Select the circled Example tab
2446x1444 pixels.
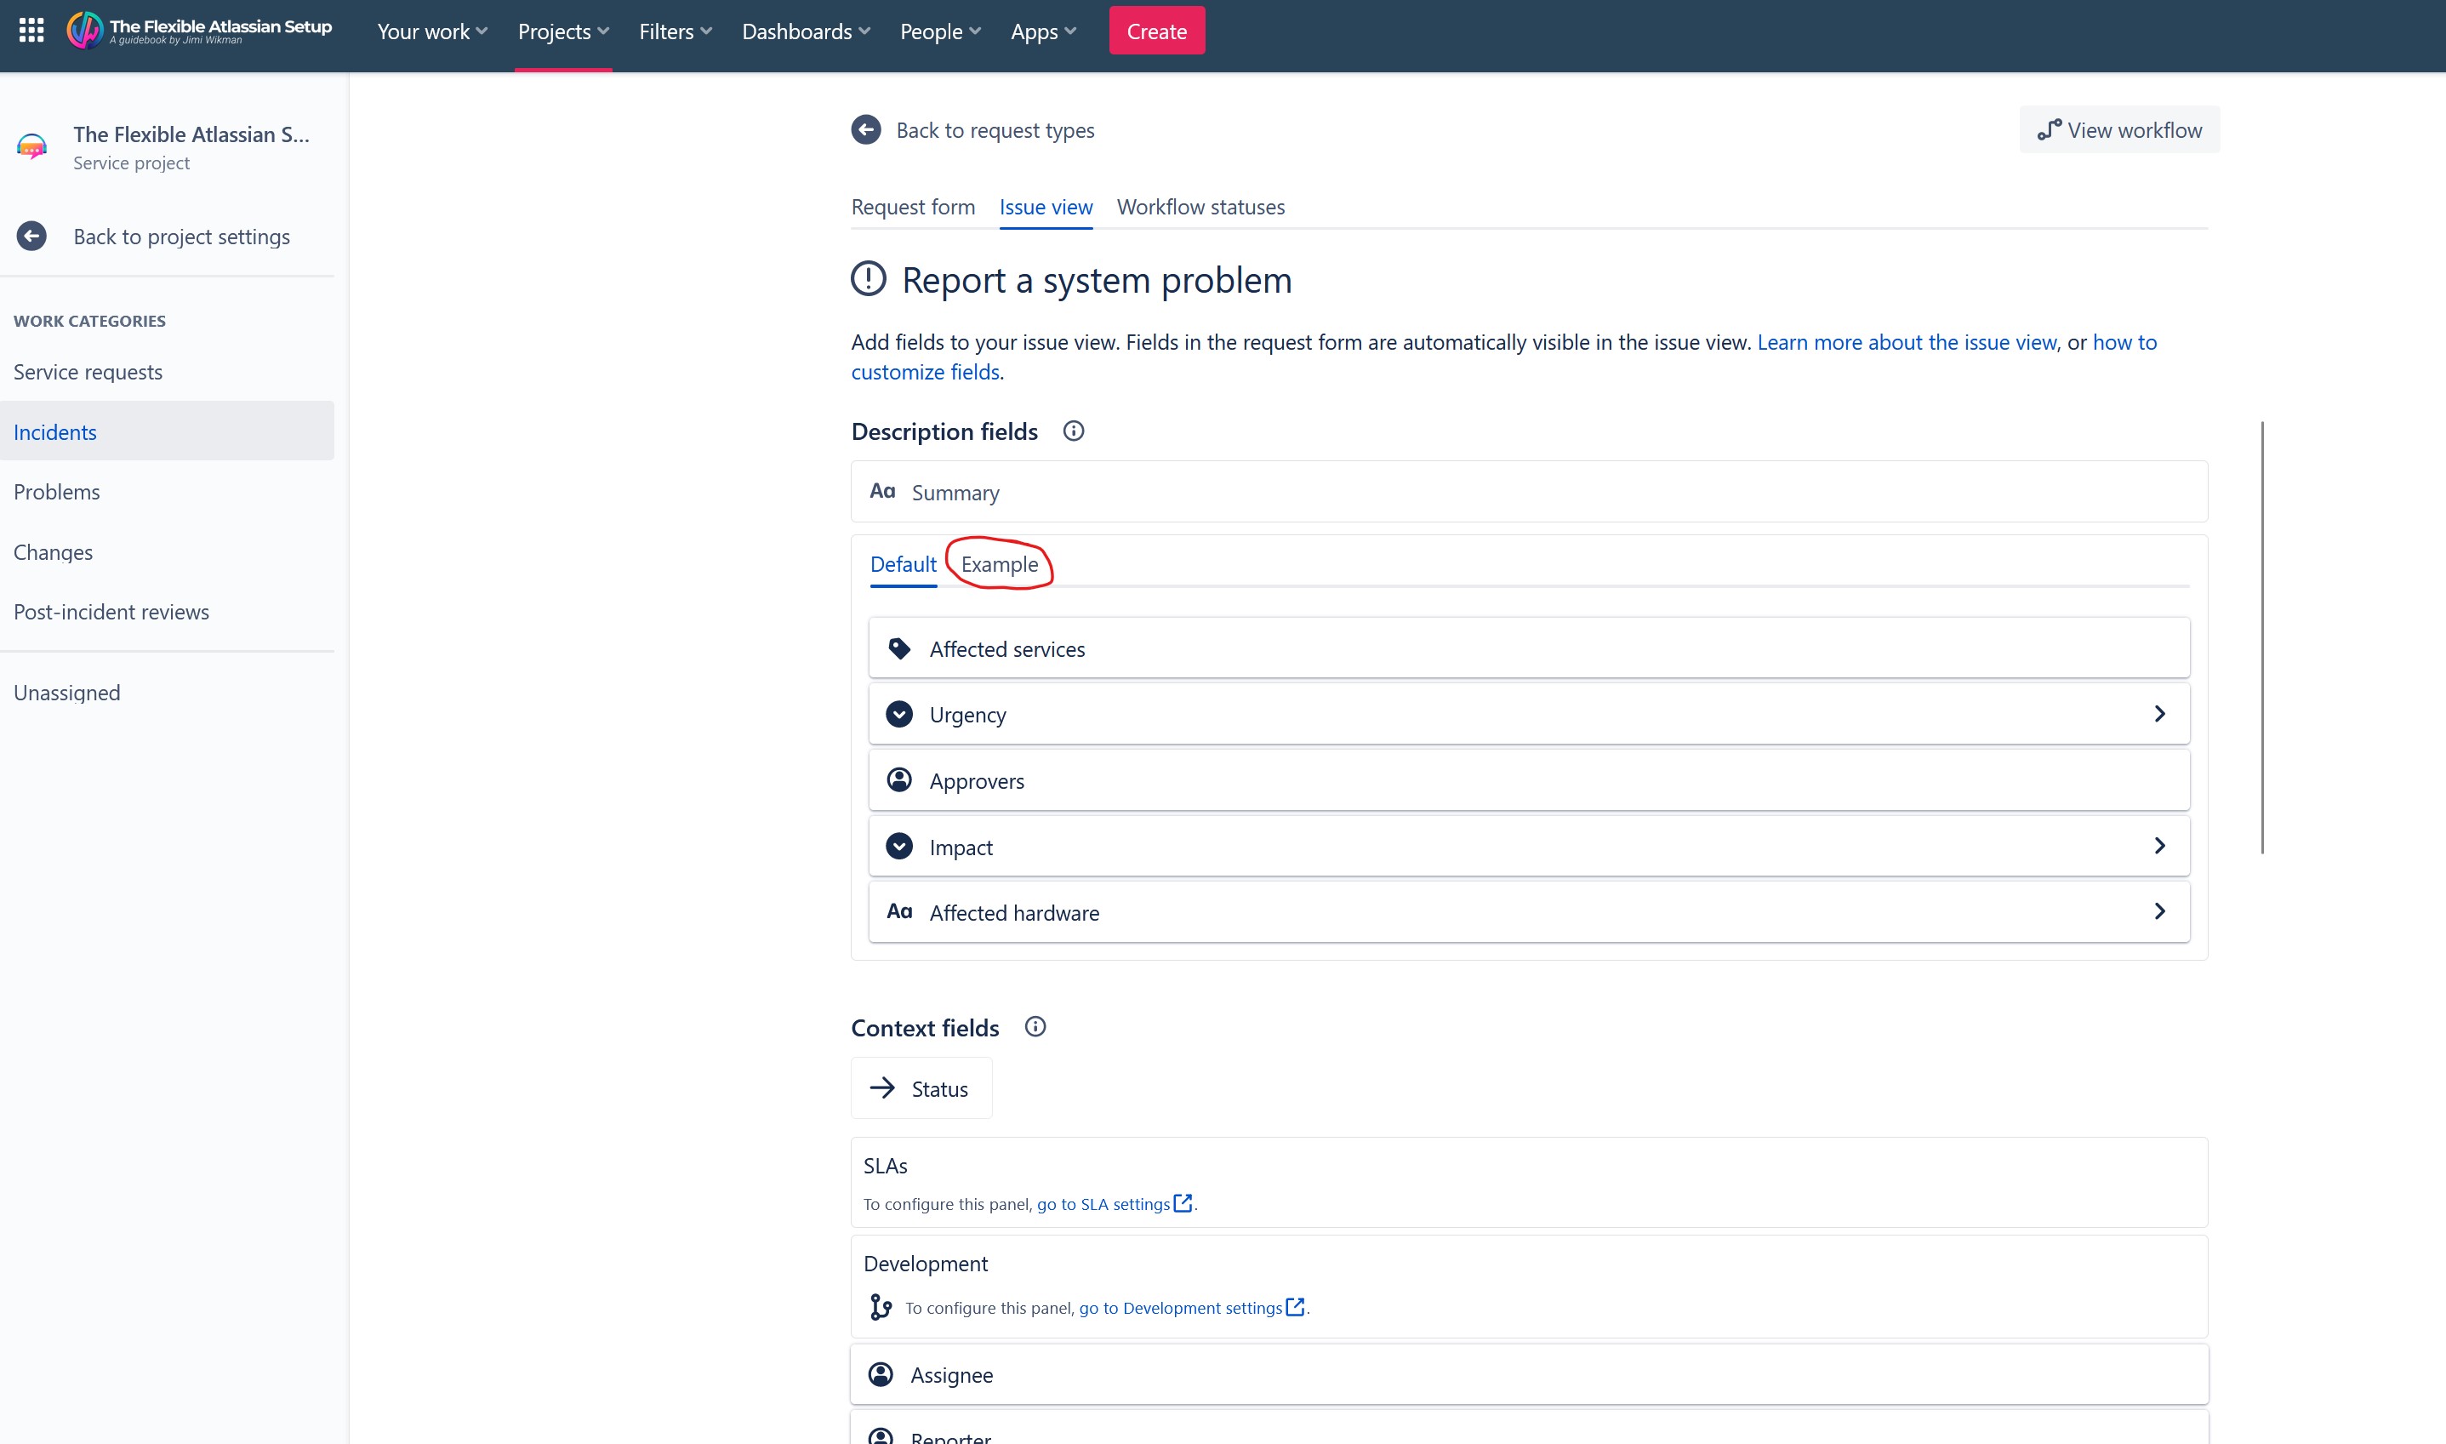999,563
